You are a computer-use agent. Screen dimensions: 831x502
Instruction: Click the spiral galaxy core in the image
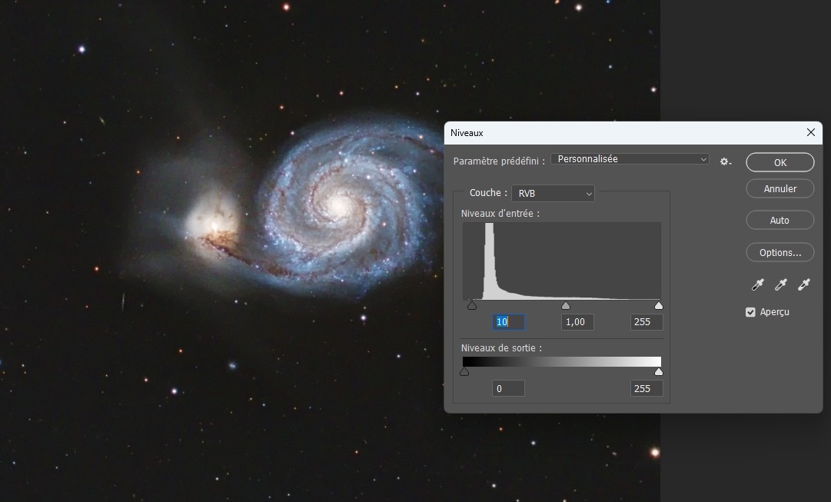(337, 205)
